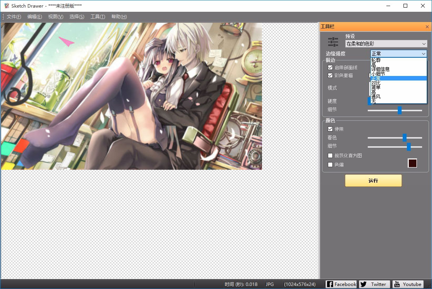Turn on the 色偏 checkbox
The height and width of the screenshot is (289, 432).
click(330, 165)
